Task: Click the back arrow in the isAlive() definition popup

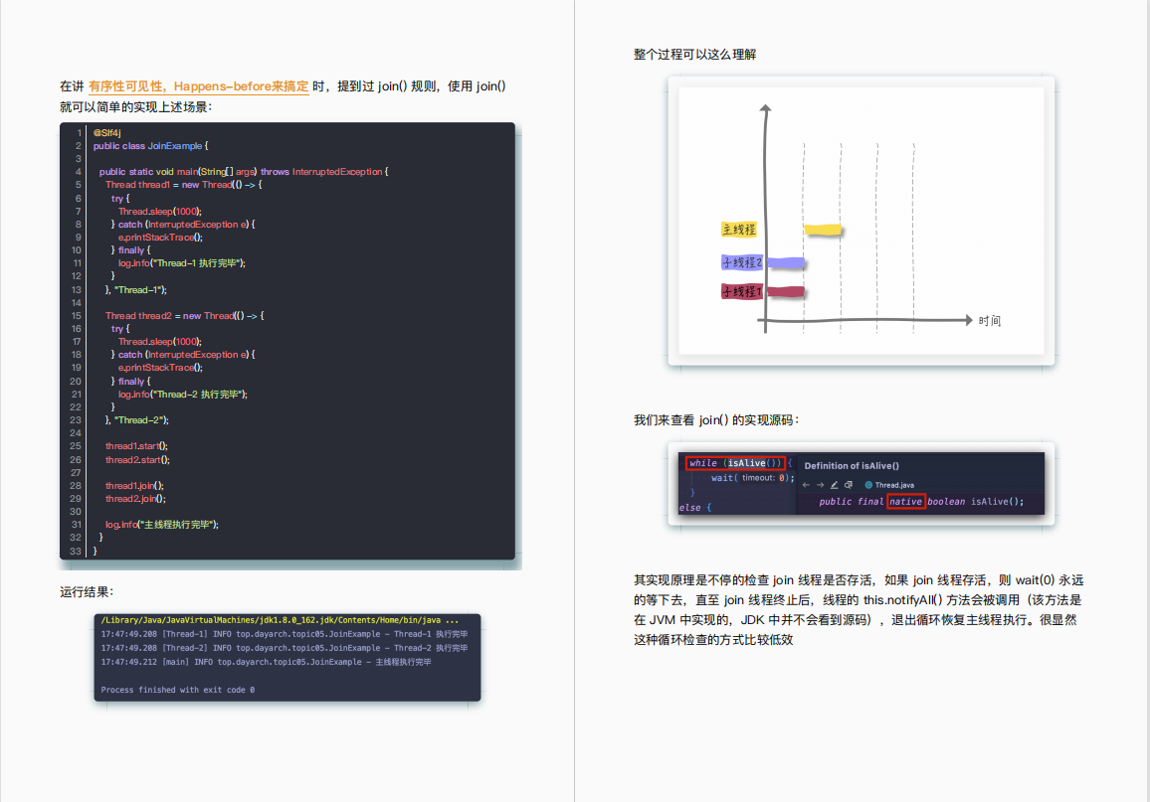Action: coord(806,485)
